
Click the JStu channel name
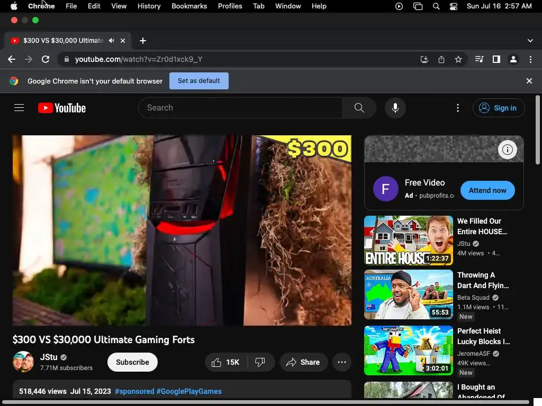coord(49,357)
